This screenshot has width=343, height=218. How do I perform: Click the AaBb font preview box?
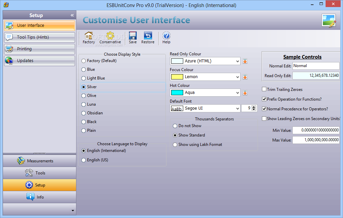click(177, 108)
